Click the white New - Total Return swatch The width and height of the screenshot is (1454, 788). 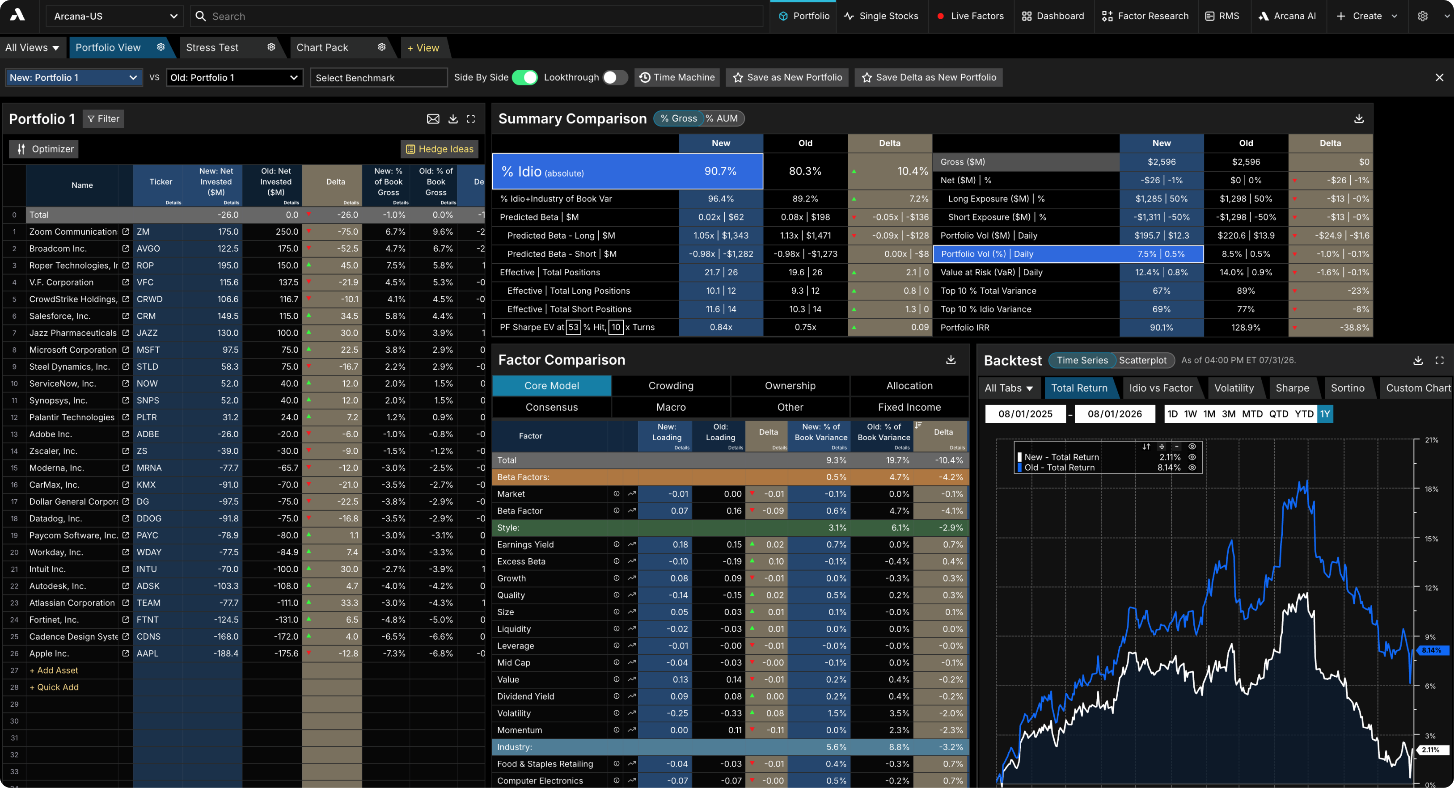1019,457
